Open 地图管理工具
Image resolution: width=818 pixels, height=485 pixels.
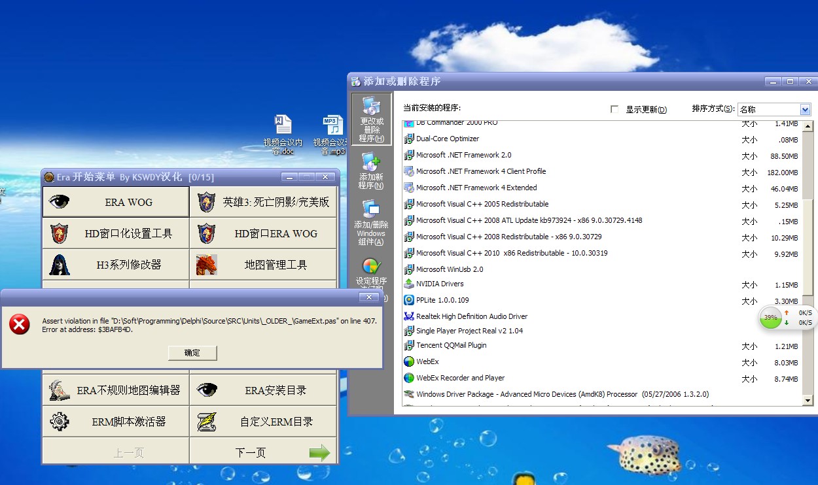[x=263, y=265]
